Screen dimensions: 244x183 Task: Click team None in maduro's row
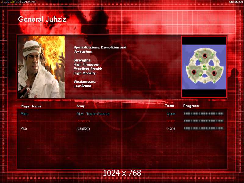coord(171,121)
